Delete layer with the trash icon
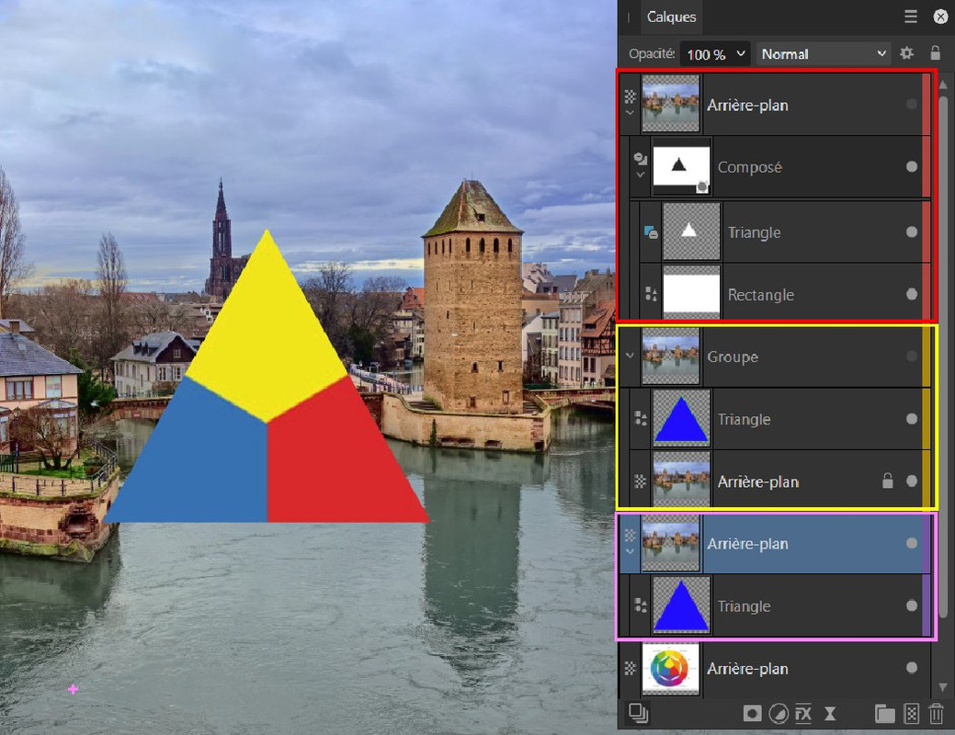The height and width of the screenshot is (735, 955). tap(936, 713)
